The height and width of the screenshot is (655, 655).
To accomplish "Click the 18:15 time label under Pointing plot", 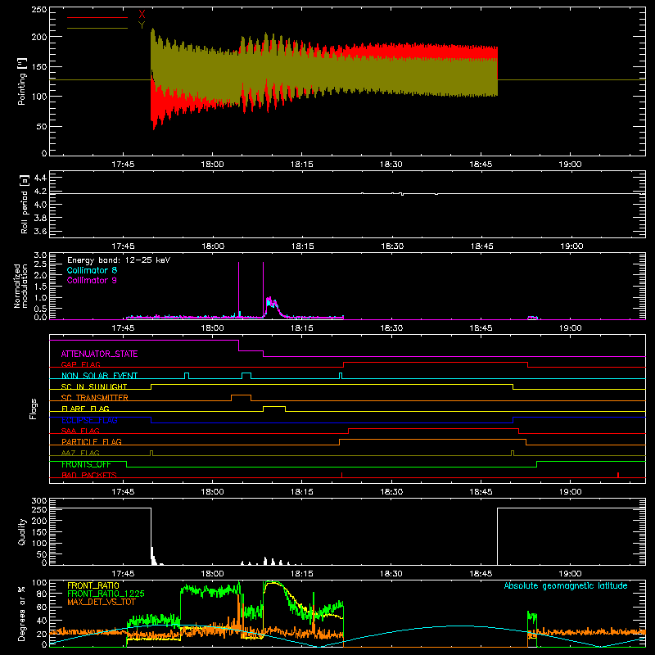I will click(x=302, y=165).
